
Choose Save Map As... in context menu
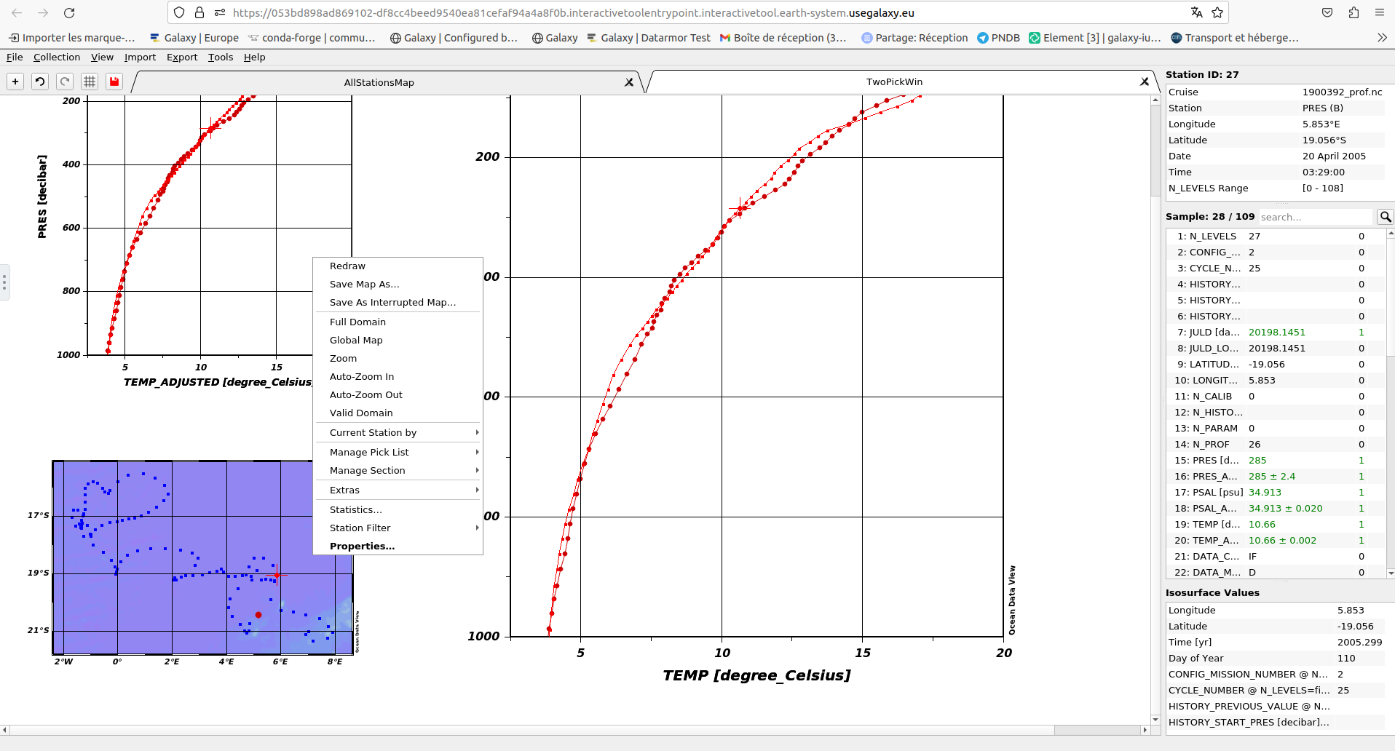[398, 285]
